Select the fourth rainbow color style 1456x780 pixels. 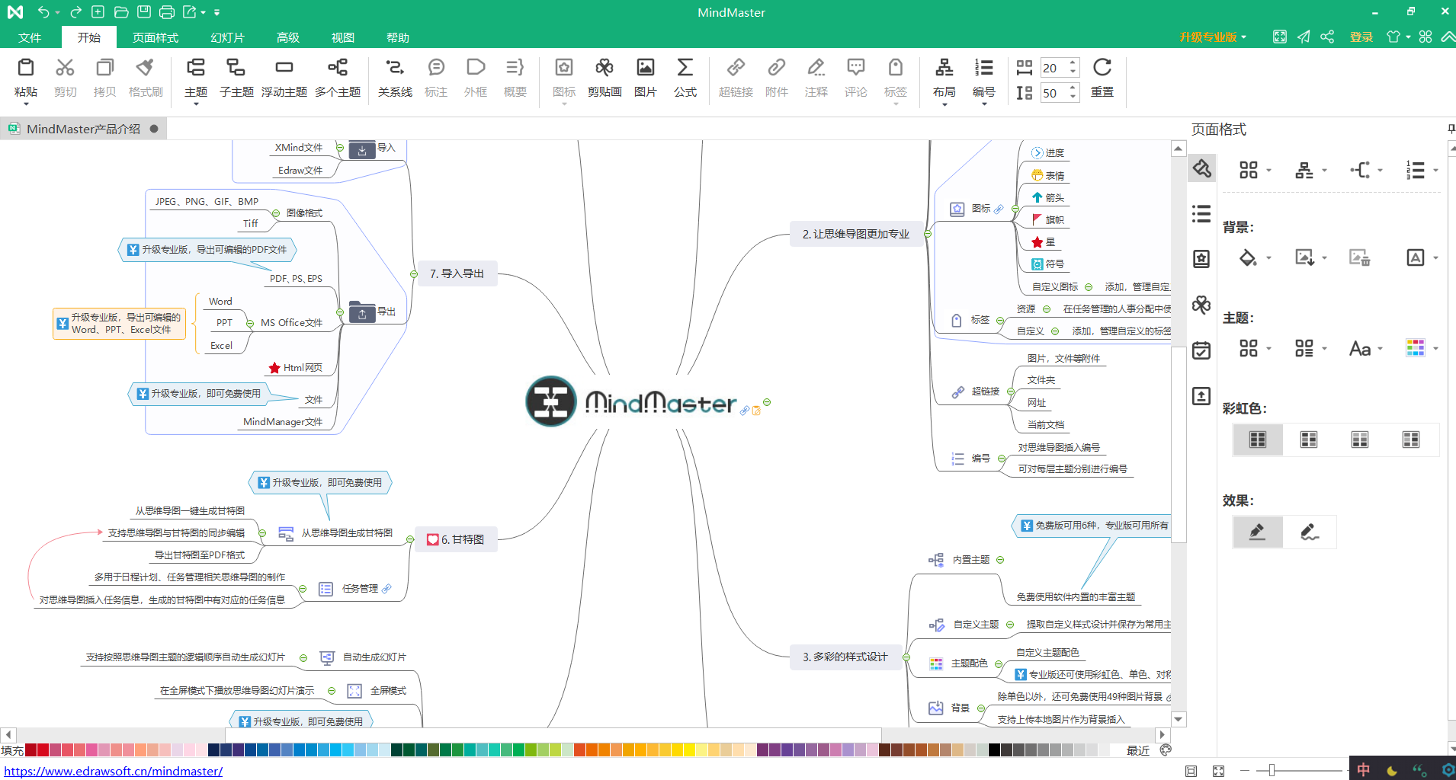pyautogui.click(x=1411, y=440)
